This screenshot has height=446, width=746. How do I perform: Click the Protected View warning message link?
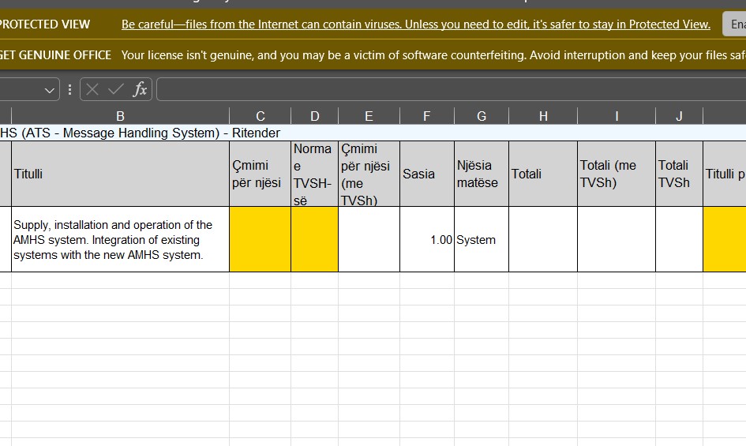[415, 24]
